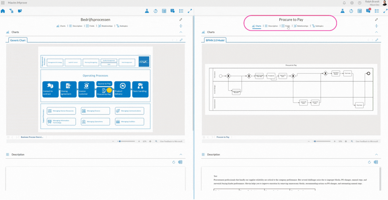Expand left pane to full screen
This screenshot has height=200, width=388.
pyautogui.click(x=190, y=11)
